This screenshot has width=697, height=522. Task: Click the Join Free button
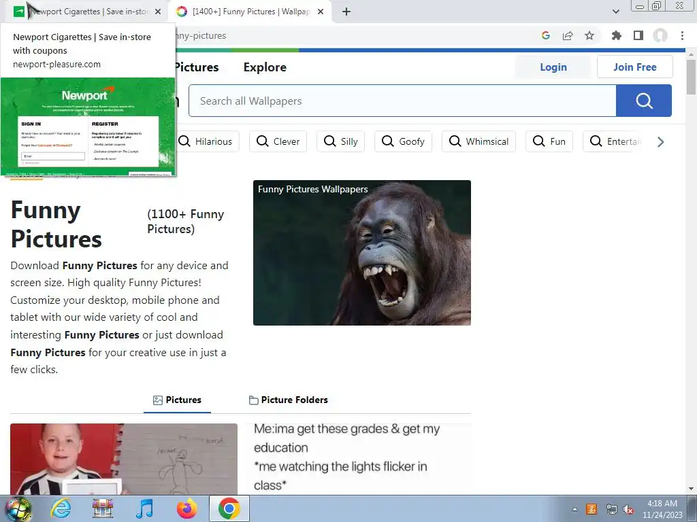(x=635, y=67)
